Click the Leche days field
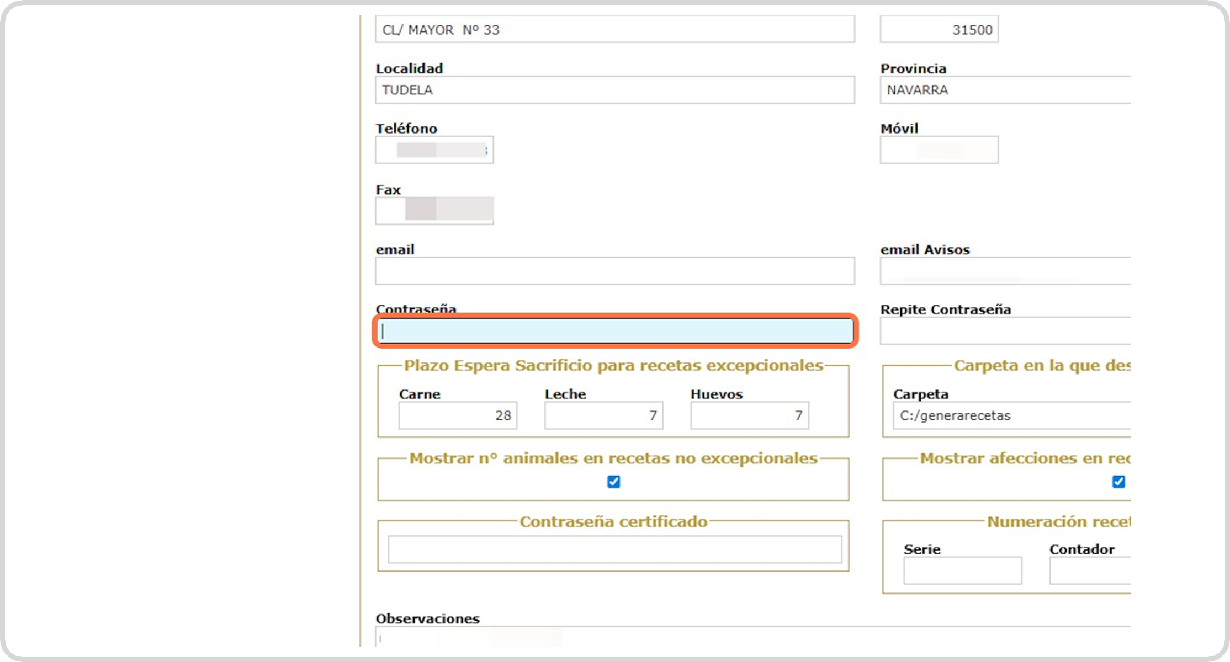1230x662 pixels. coord(603,415)
